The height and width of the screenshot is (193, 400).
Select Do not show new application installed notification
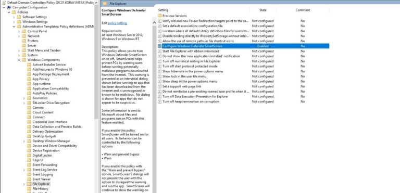coord(201,56)
